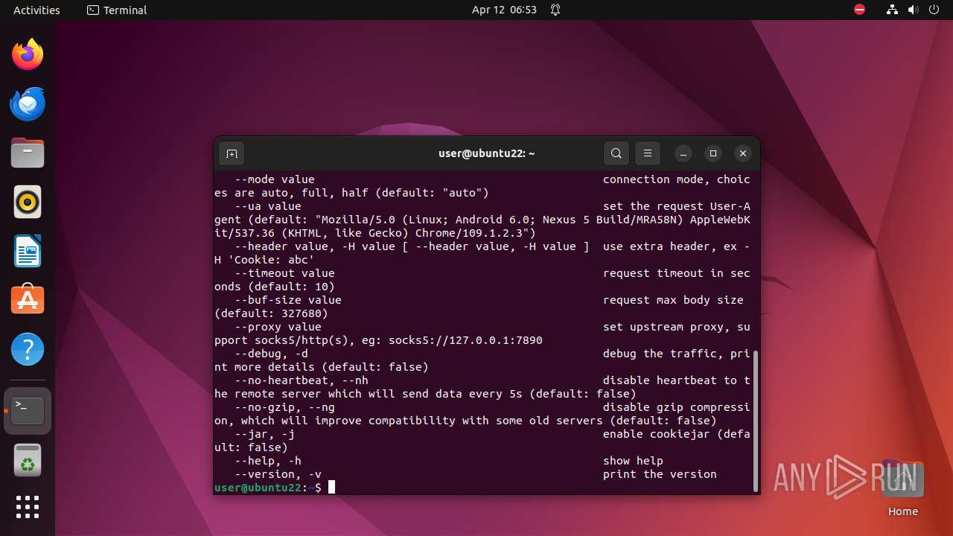This screenshot has width=953, height=536.
Task: Click the '--jar, -j' option text
Action: pyautogui.click(x=264, y=434)
